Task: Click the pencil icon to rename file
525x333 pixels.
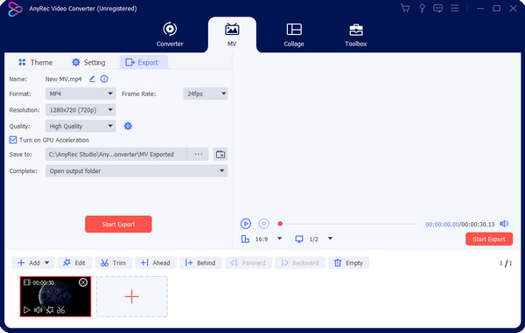Action: coord(92,79)
